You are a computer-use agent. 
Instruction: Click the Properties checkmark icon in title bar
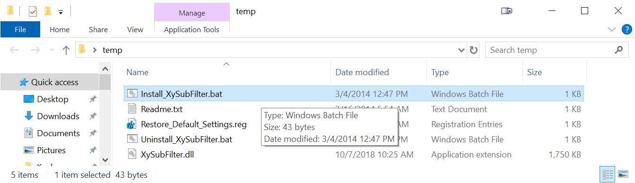pyautogui.click(x=33, y=11)
